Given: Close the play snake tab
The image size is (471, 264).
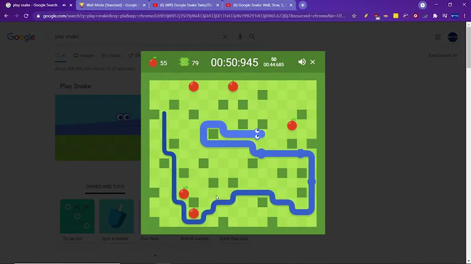Looking at the screenshot, I should [71, 5].
